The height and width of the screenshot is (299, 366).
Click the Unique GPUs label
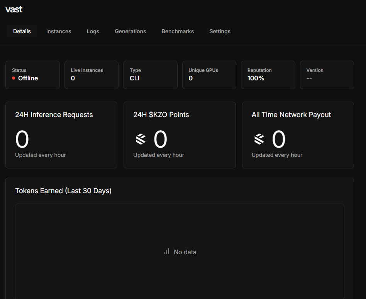[203, 70]
